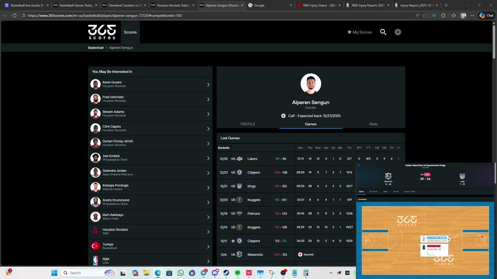The image size is (497, 279).
Task: Open Discord from the taskbar
Action: click(215, 273)
